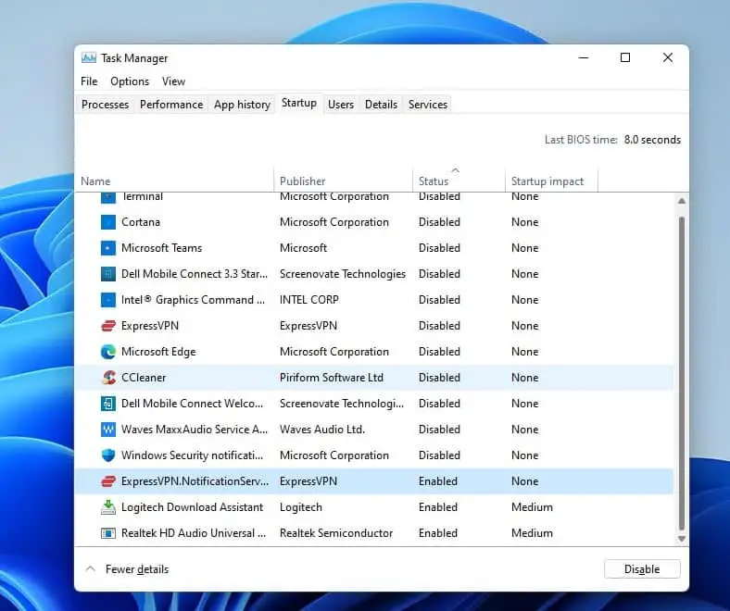Switch to the Performance tab
The image size is (730, 611).
tap(171, 105)
